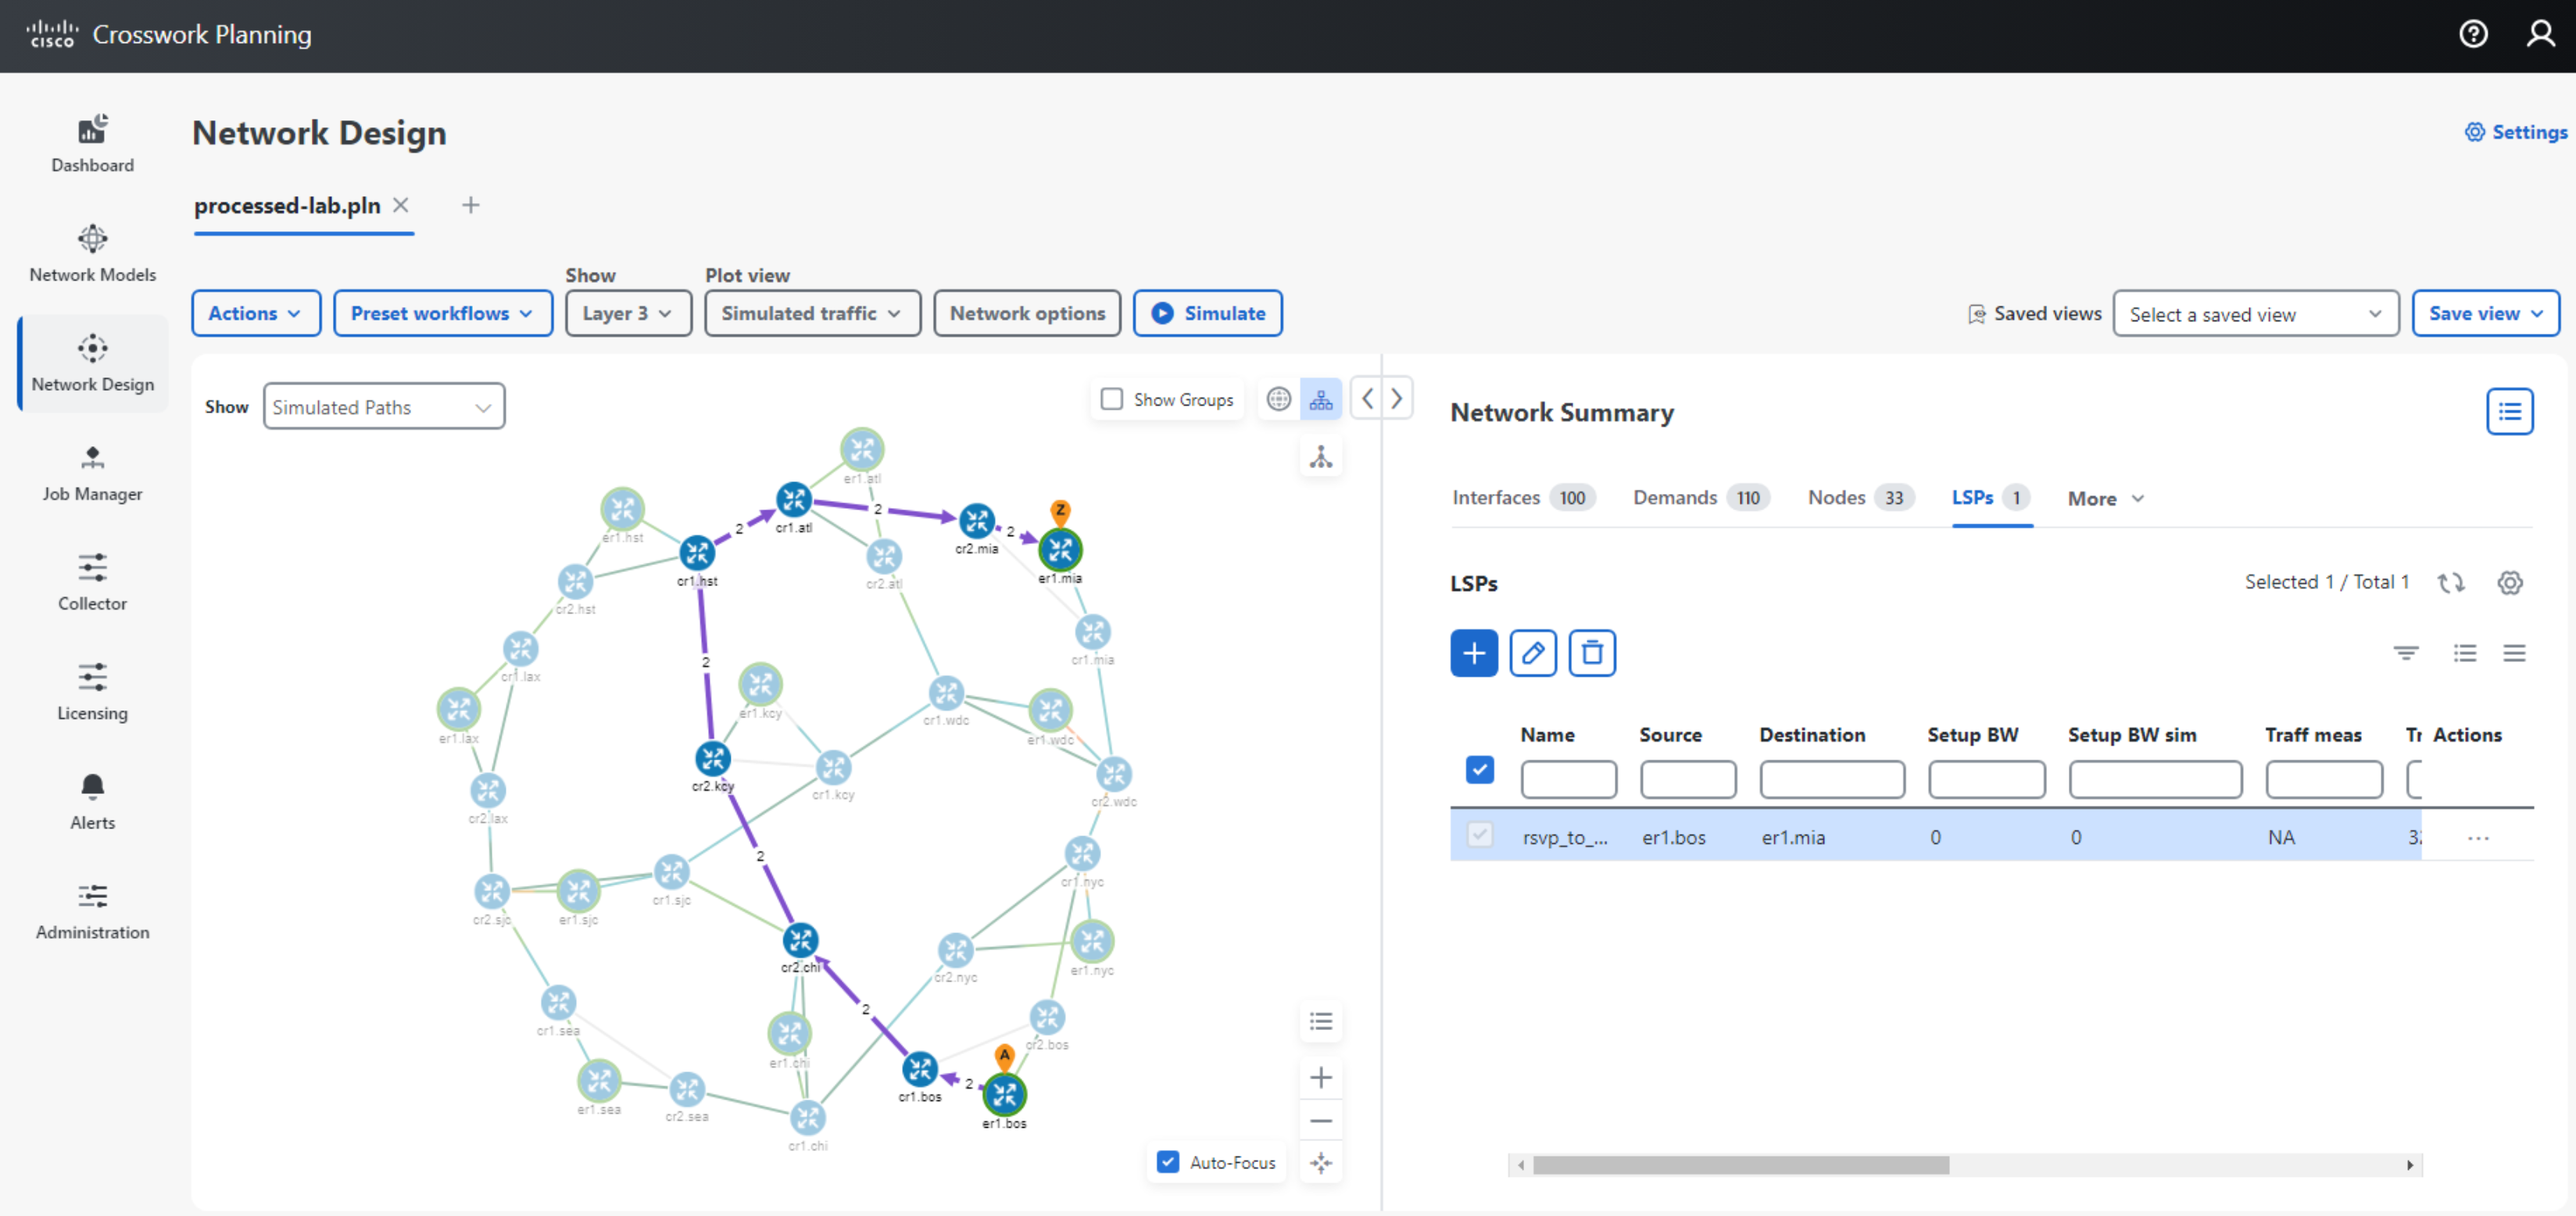This screenshot has height=1216, width=2576.
Task: Expand panel with right chevron arrow
Action: click(1397, 399)
